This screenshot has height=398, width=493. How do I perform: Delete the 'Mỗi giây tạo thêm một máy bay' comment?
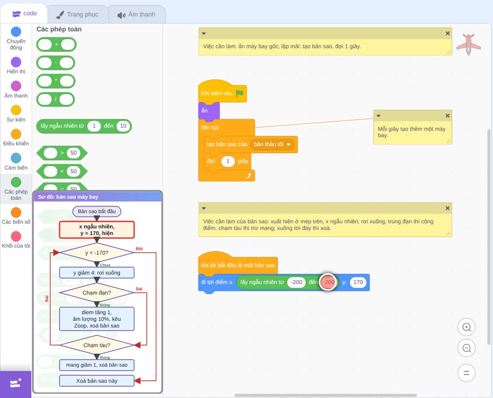click(x=448, y=116)
